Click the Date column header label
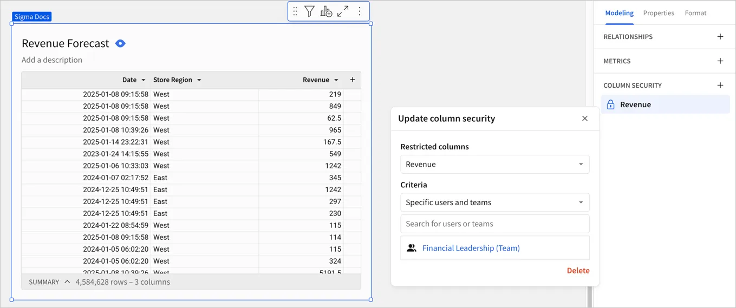Viewport: 736px width, 308px height. click(129, 80)
